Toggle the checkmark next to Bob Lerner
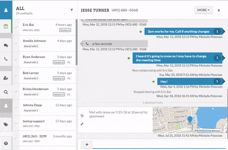This screenshot has width=228, height=150. (x=16, y=75)
